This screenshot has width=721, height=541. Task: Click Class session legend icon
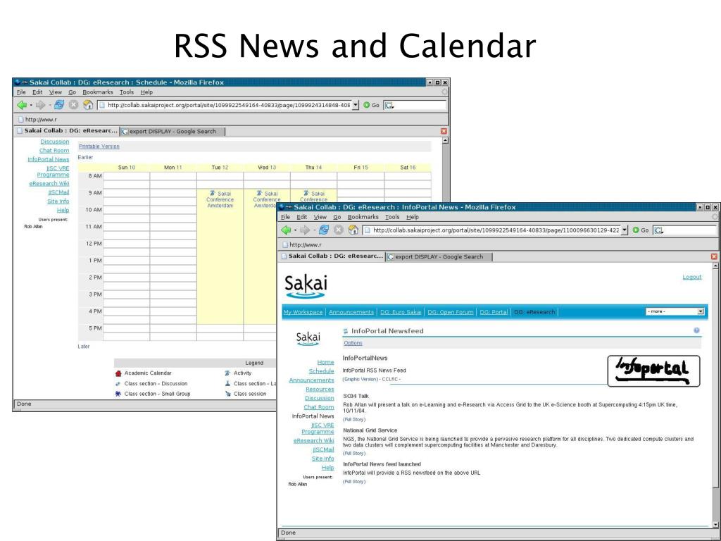pos(227,394)
